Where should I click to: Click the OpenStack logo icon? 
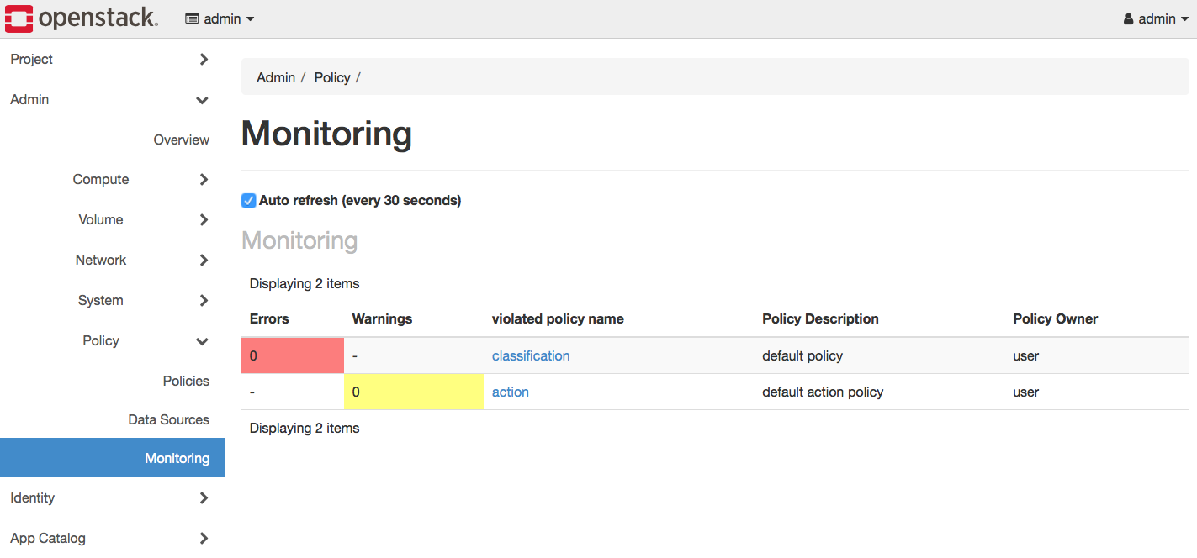click(19, 18)
